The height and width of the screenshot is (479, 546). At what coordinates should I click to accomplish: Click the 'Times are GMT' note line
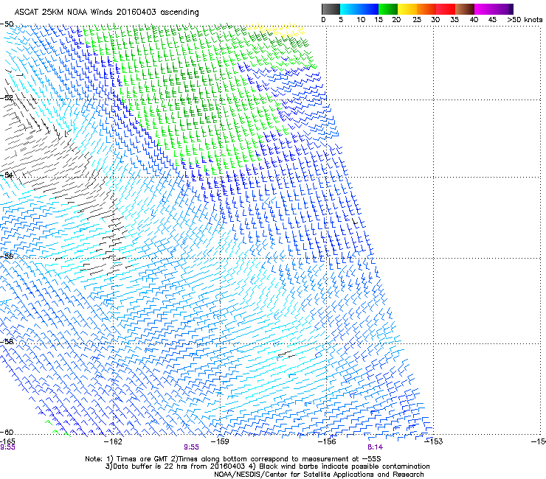coord(232,459)
